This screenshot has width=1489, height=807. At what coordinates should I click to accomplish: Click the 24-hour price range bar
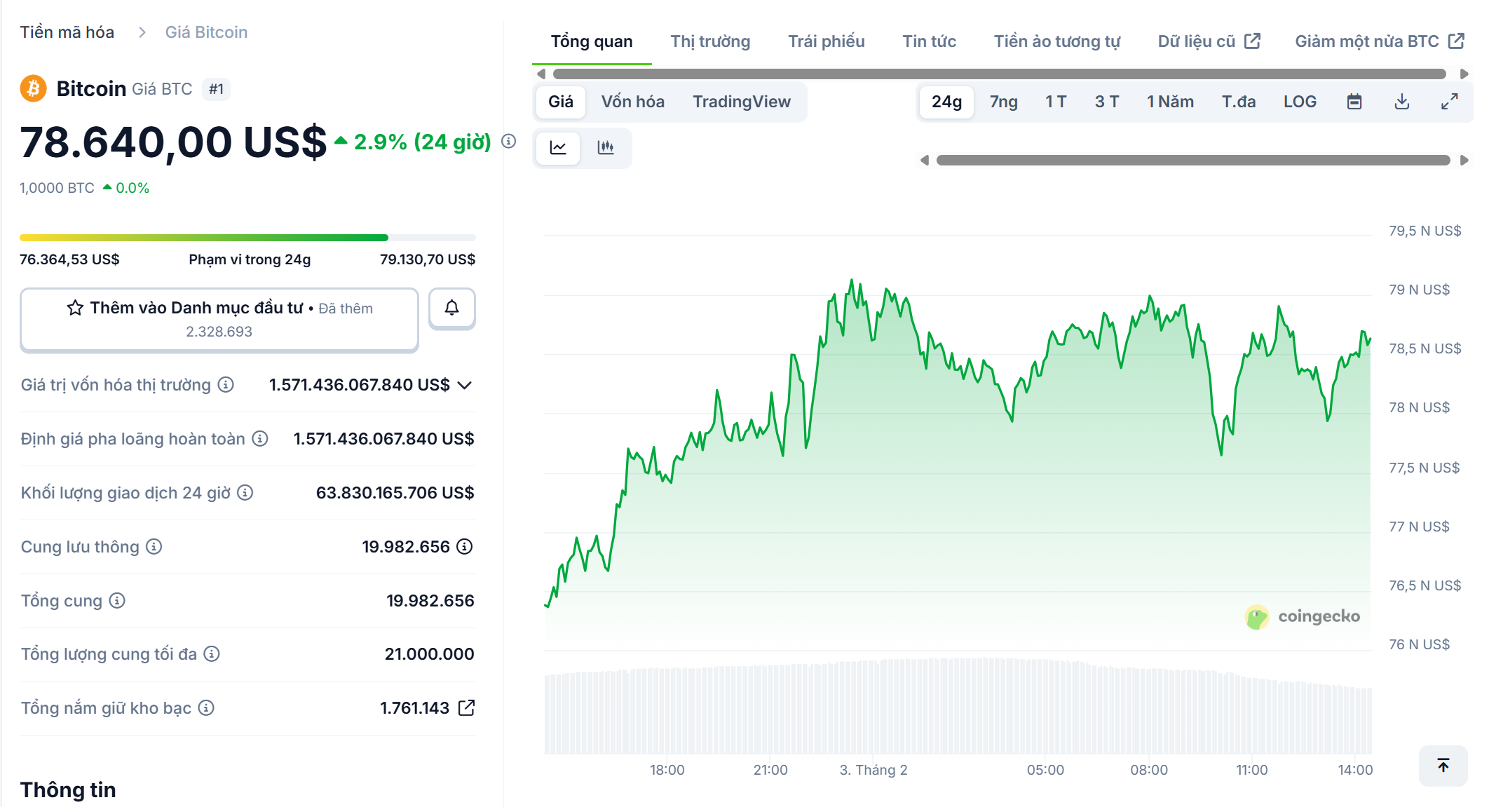(247, 237)
